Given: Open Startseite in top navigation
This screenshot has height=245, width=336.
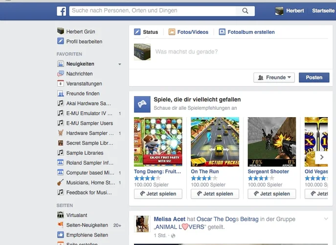Looking at the screenshot, I should [x=323, y=11].
